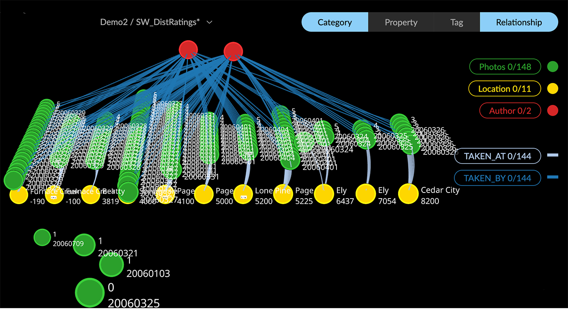Click the photo node dated 20060103
568x309 pixels.
coord(111,264)
